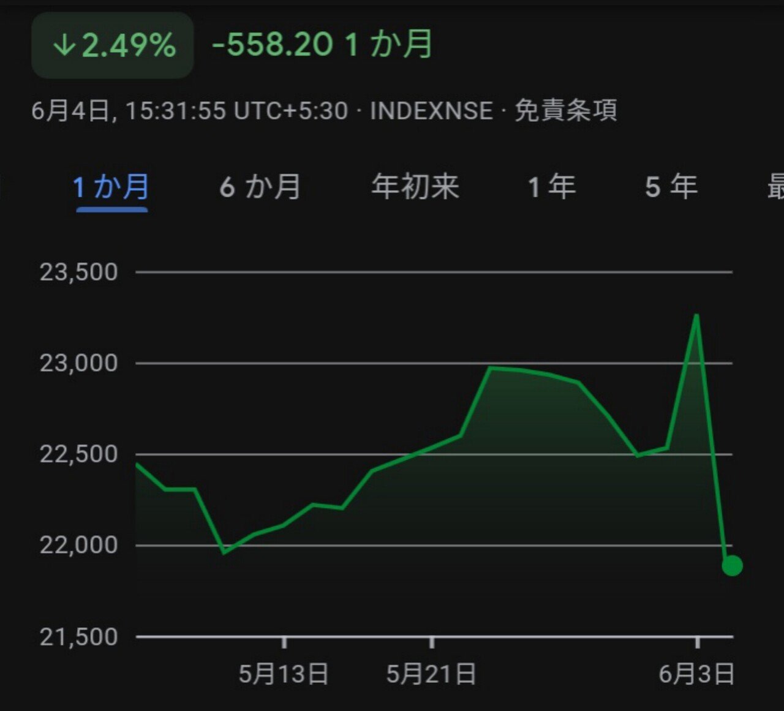Re-select the highlighted 1 か月 tab
784x711 pixels.
point(111,187)
